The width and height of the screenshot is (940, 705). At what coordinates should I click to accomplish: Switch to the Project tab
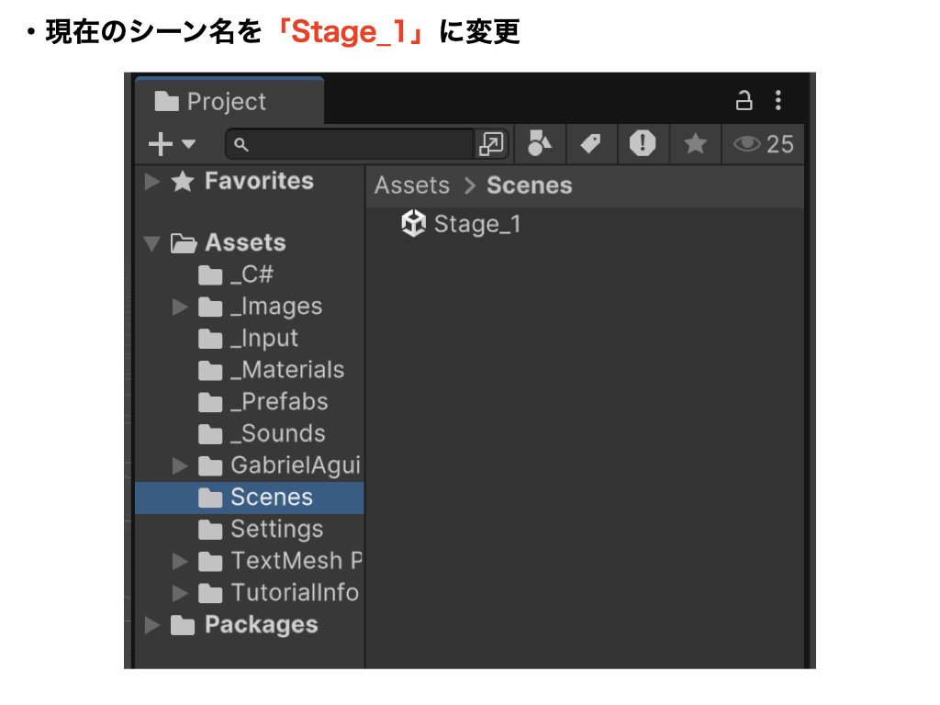pos(225,102)
